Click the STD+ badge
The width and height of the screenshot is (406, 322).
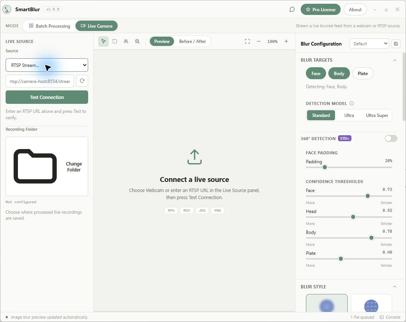(x=345, y=139)
